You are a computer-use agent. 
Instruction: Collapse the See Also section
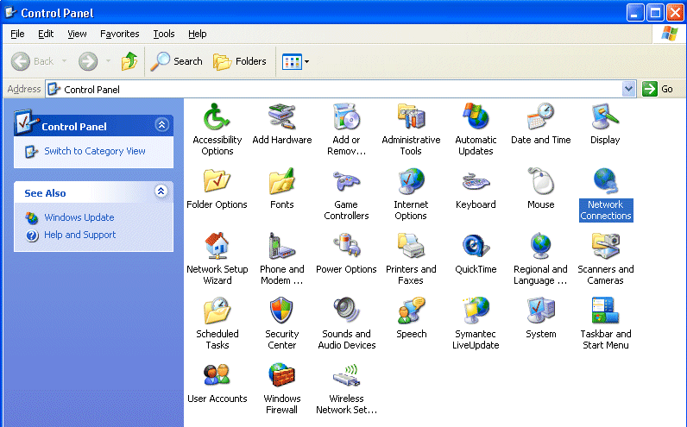coord(161,191)
